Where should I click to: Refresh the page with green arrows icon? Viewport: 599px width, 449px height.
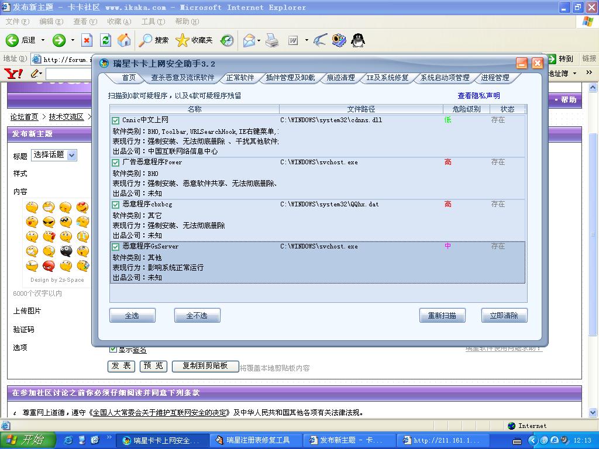[105, 40]
